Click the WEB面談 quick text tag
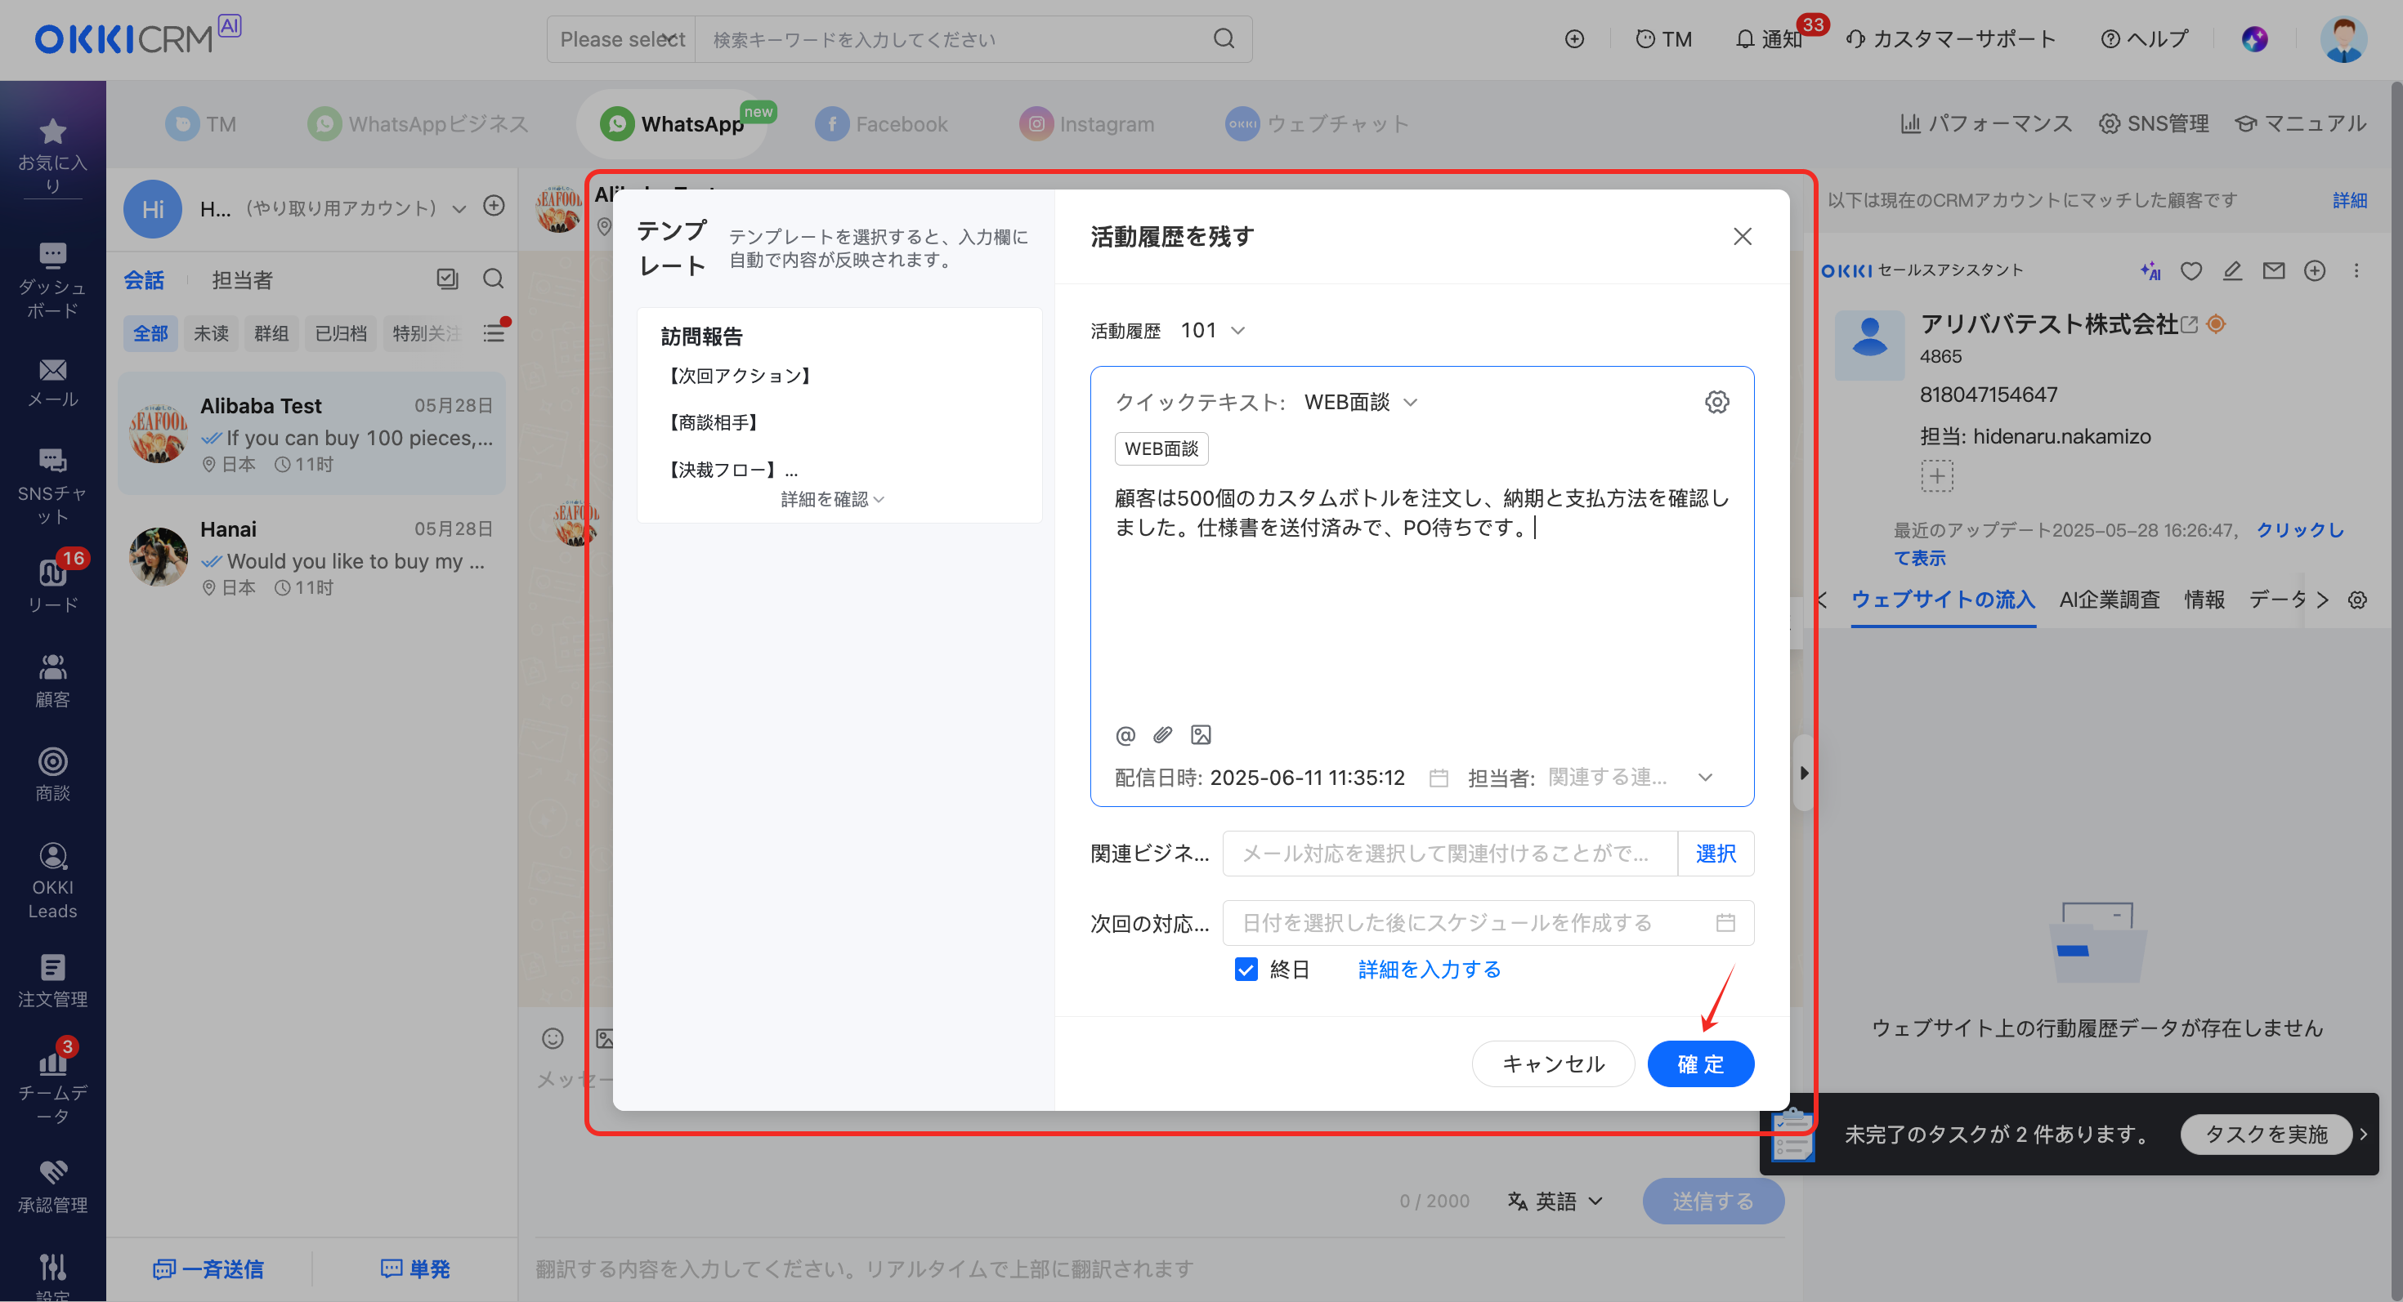The width and height of the screenshot is (2403, 1302). (x=1161, y=448)
